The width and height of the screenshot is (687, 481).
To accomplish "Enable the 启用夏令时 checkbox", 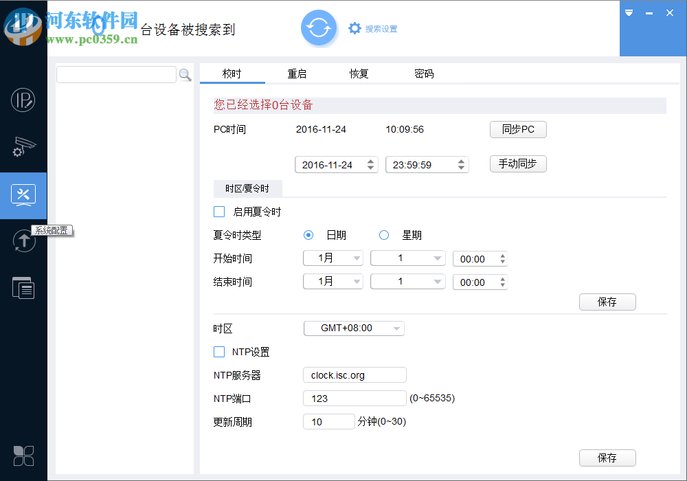I will pyautogui.click(x=219, y=212).
